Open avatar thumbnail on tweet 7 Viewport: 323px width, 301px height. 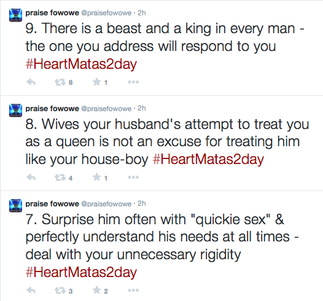click(15, 205)
